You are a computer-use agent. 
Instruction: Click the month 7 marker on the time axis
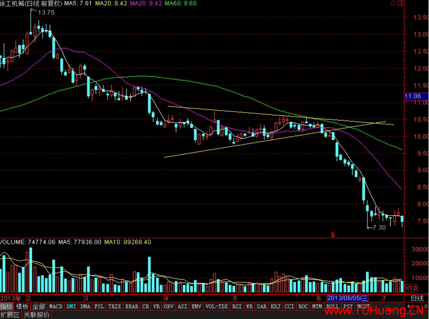pos(384,298)
